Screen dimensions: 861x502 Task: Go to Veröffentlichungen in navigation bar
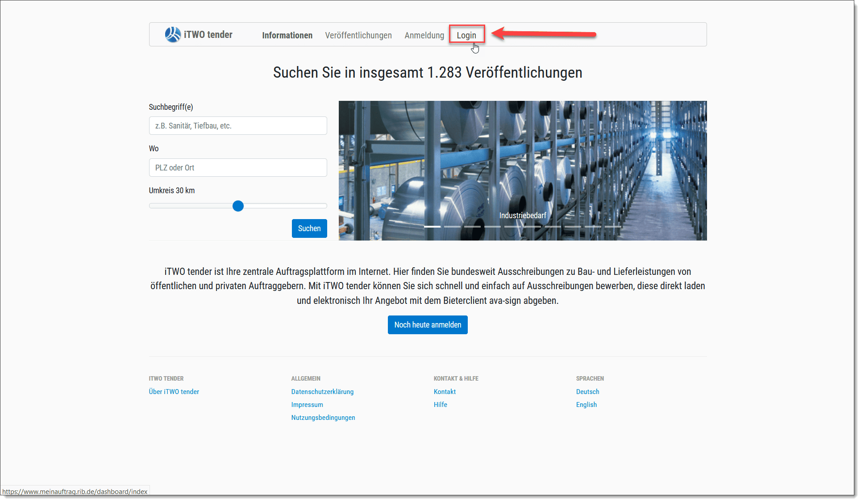click(x=358, y=35)
